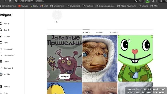This screenshot has height=94, width=167.
Task: Open Notifications heart icon
Action: pos(1,55)
